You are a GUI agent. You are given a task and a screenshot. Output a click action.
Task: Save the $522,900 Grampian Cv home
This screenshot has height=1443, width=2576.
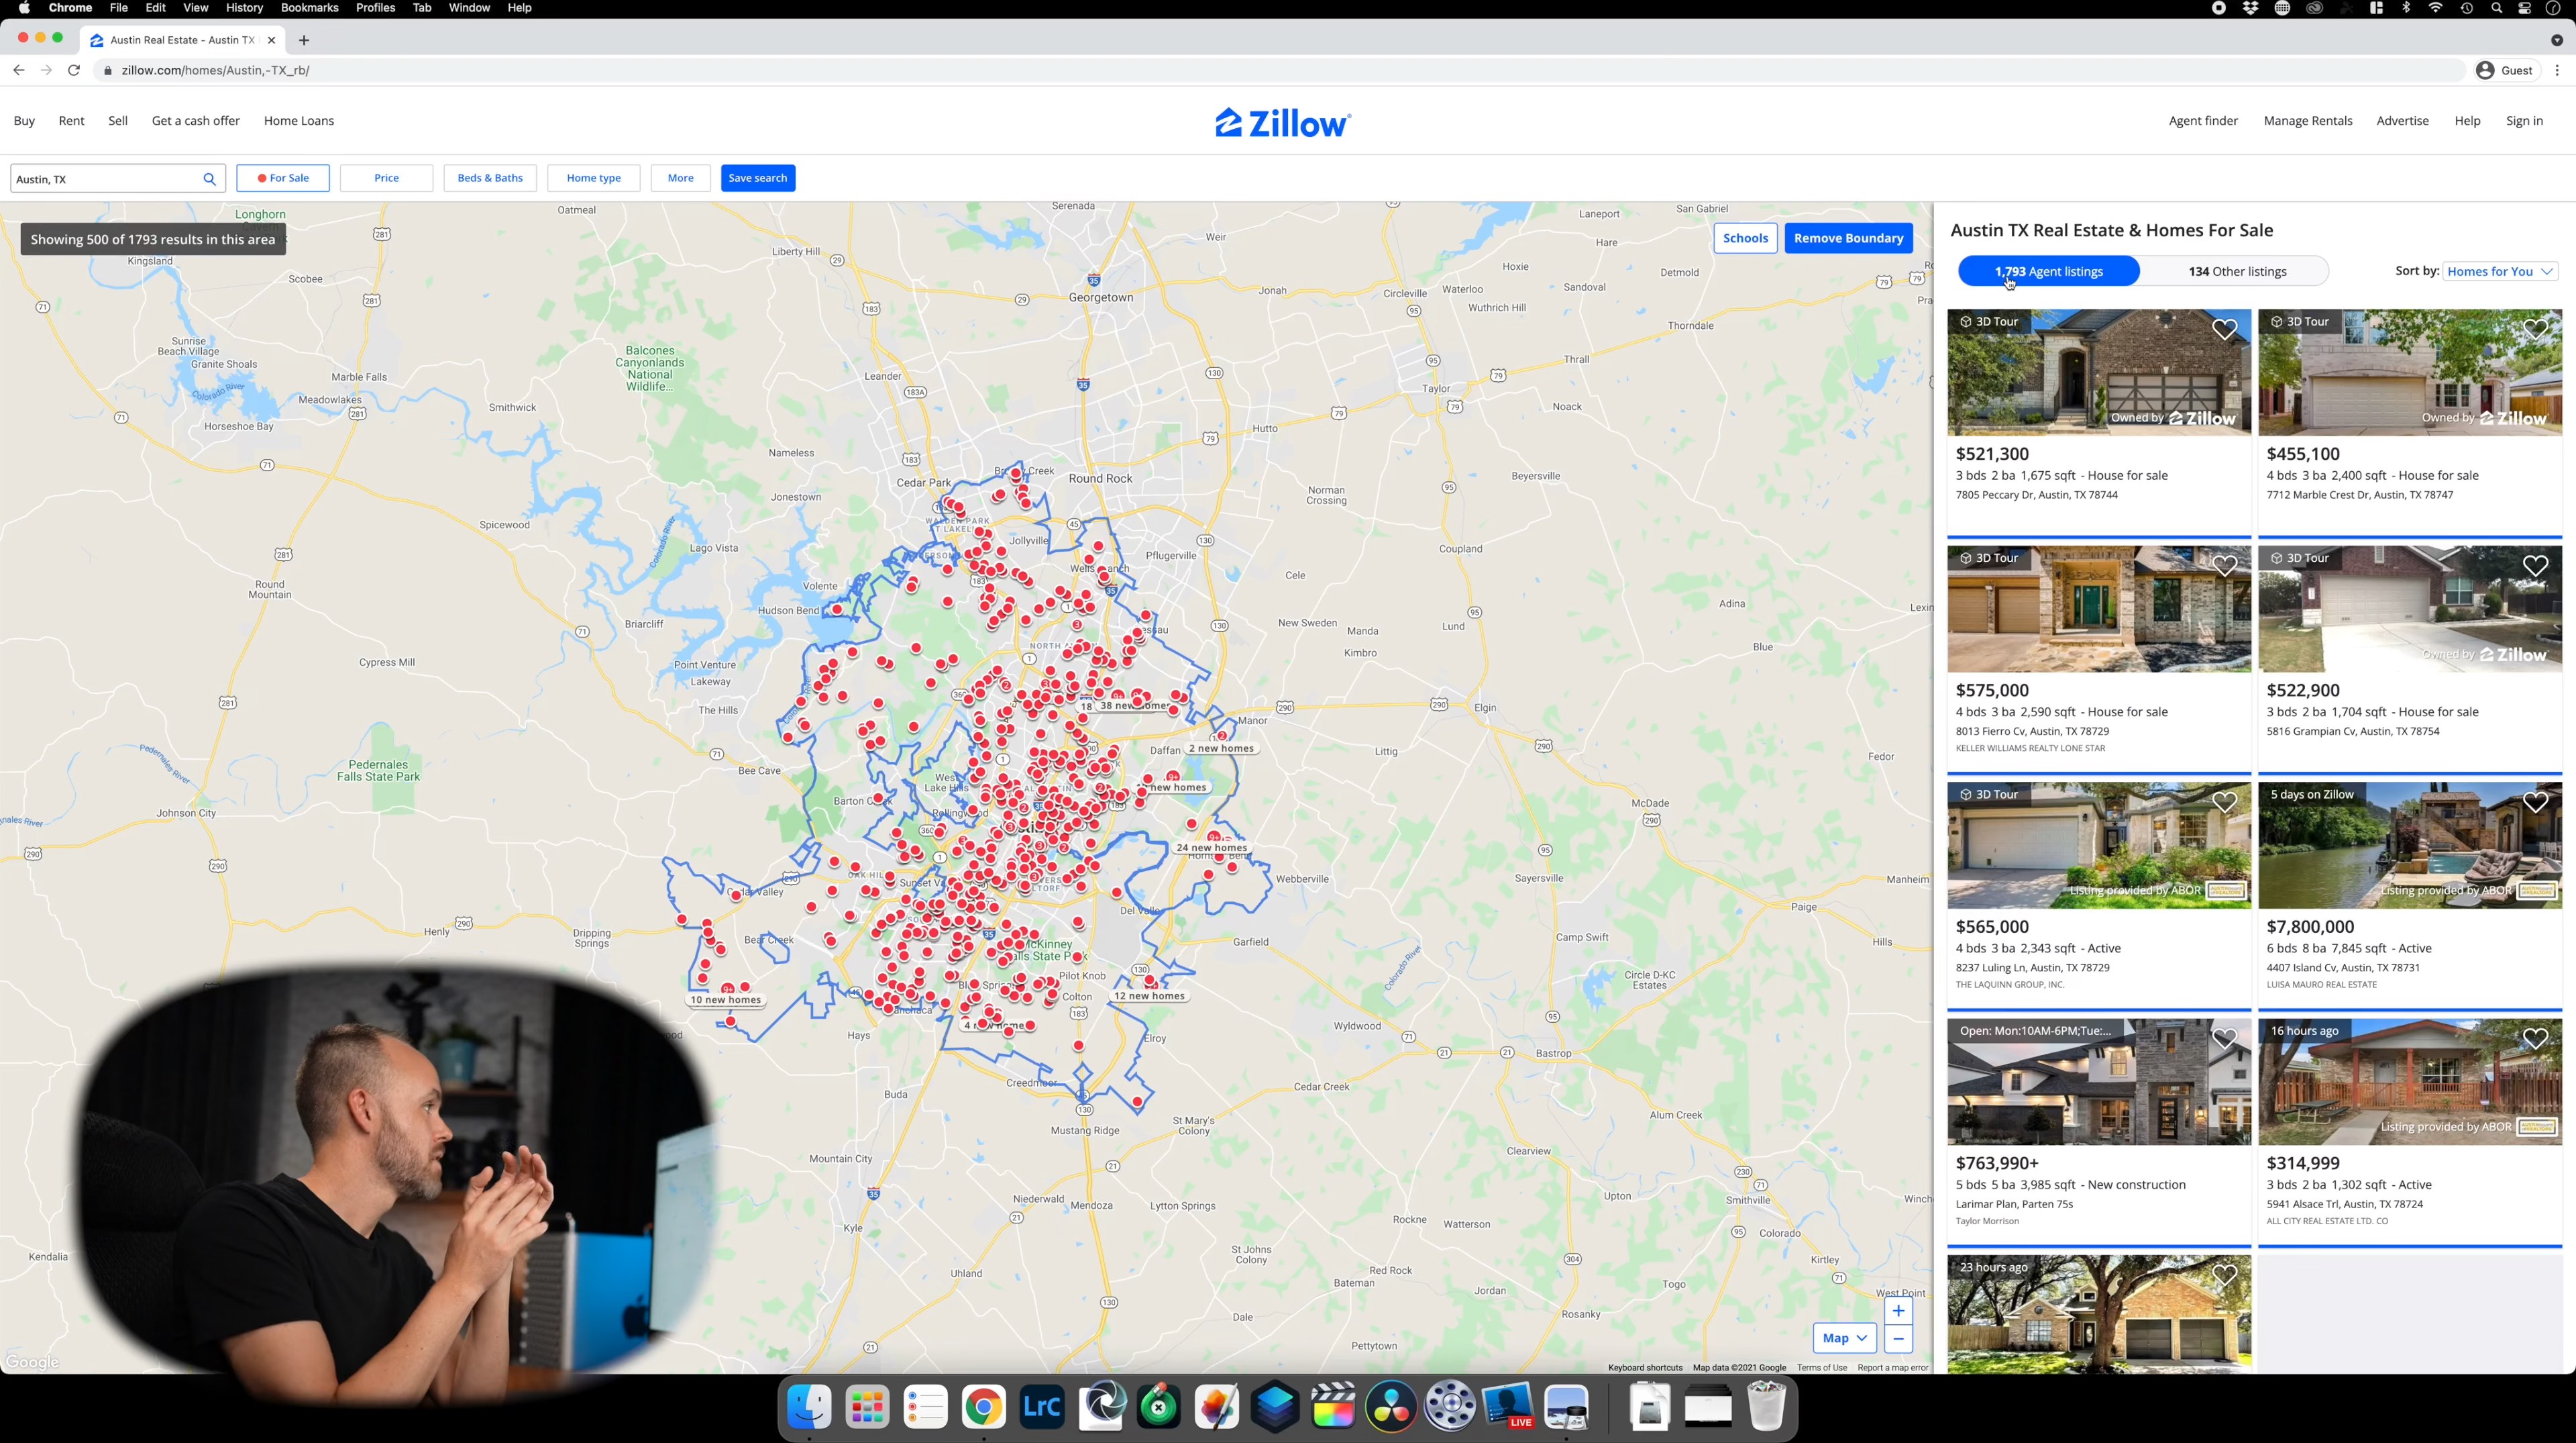(x=2535, y=565)
